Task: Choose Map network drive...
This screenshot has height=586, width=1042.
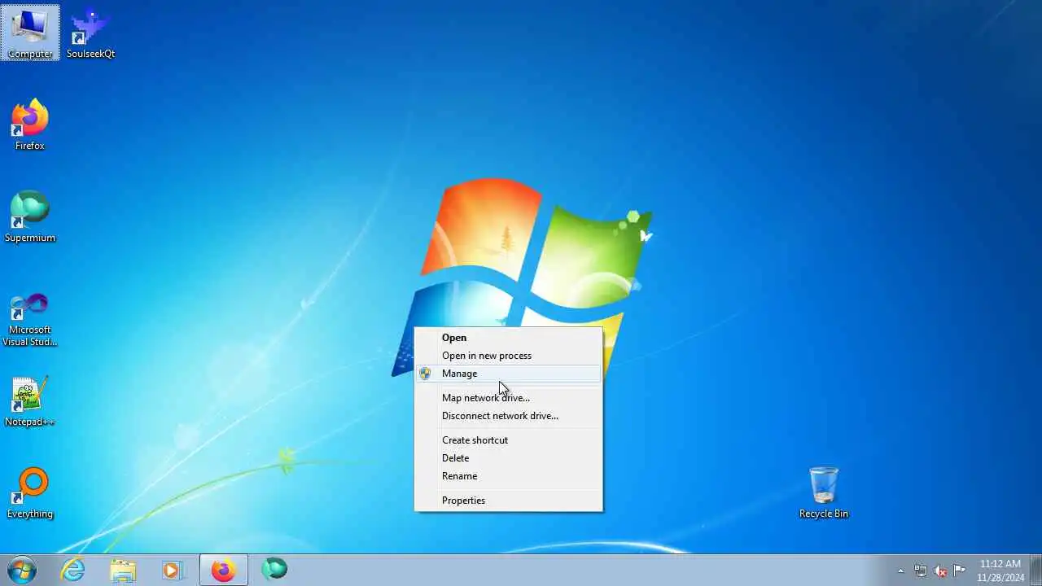Action: (509, 398)
